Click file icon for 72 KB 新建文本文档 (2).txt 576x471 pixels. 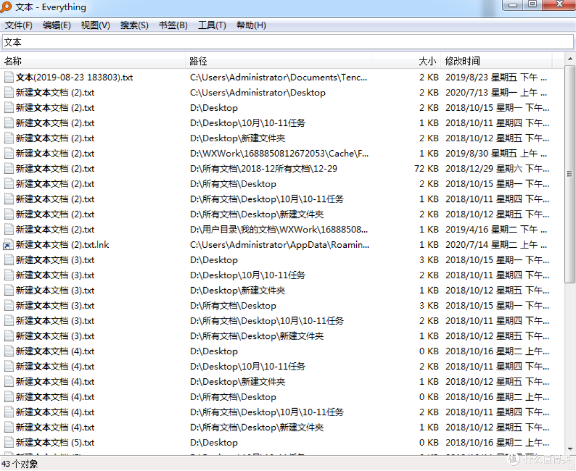9,169
